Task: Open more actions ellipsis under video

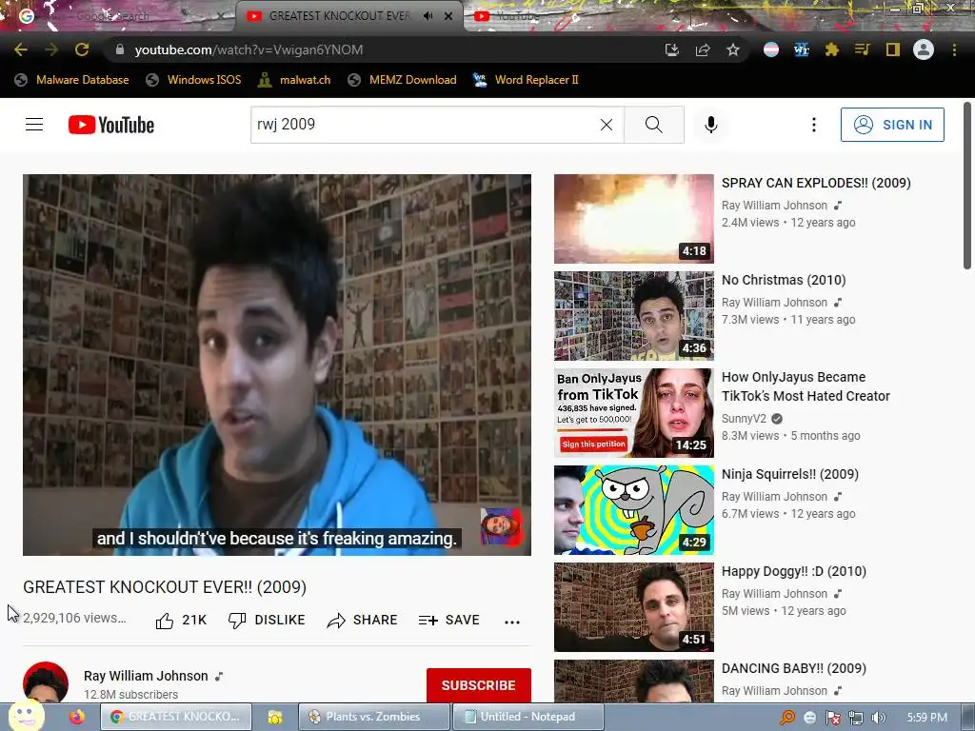Action: point(512,622)
